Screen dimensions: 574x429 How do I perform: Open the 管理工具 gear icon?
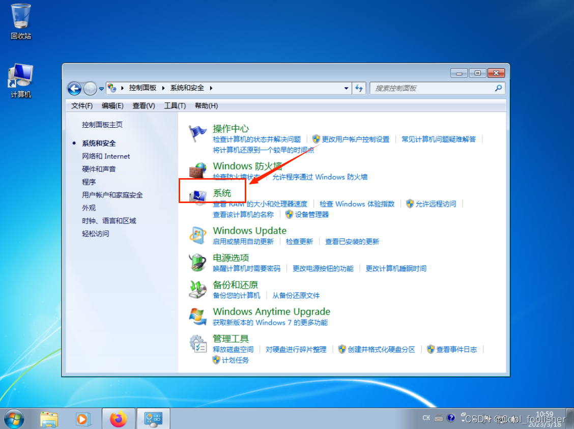(x=197, y=344)
